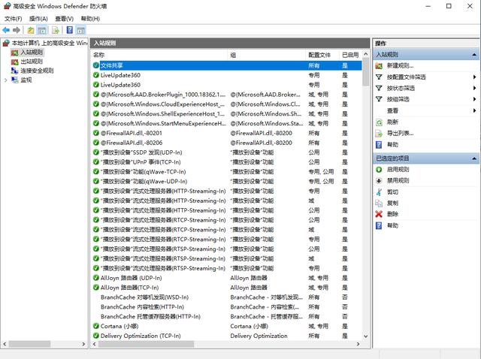This screenshot has width=481, height=359.
Task: Click rule list scroll down arrow
Action: pos(365,336)
